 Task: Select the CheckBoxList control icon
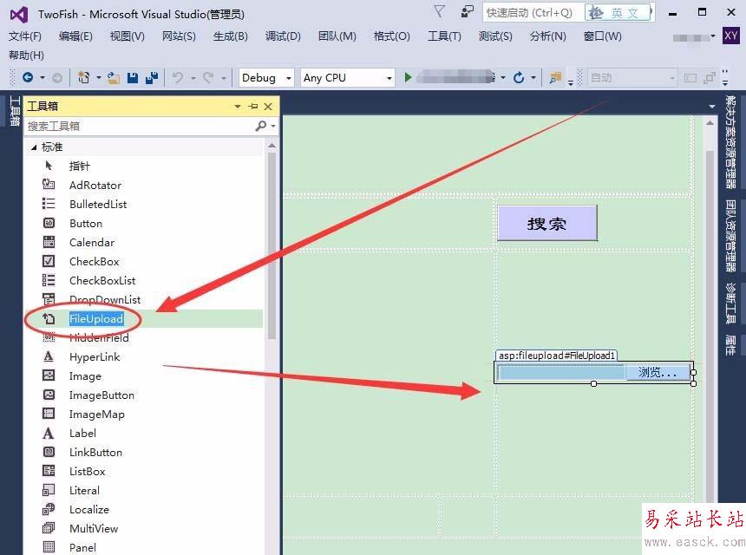point(49,280)
